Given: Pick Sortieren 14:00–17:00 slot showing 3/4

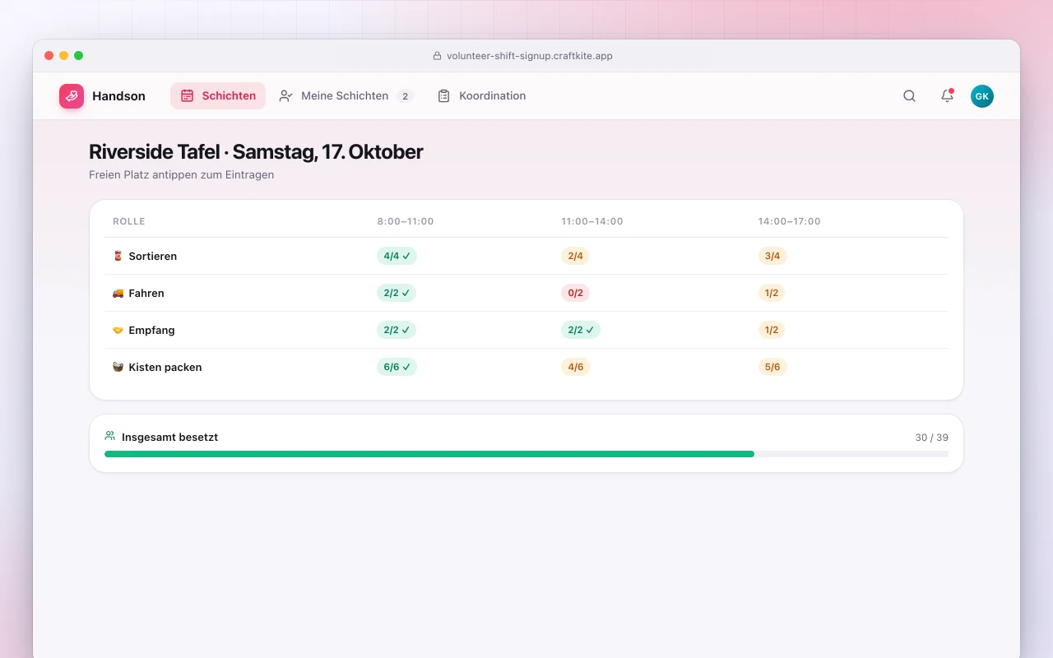Looking at the screenshot, I should (x=772, y=256).
